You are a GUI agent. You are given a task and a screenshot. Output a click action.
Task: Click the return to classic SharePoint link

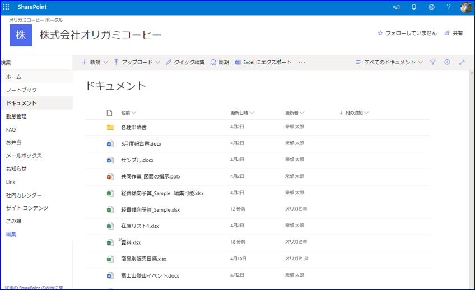pyautogui.click(x=34, y=288)
